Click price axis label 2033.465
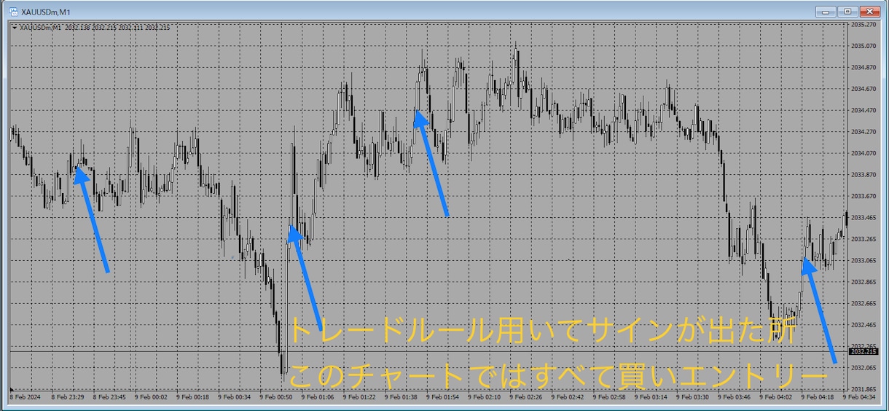889x411 pixels. coord(863,218)
